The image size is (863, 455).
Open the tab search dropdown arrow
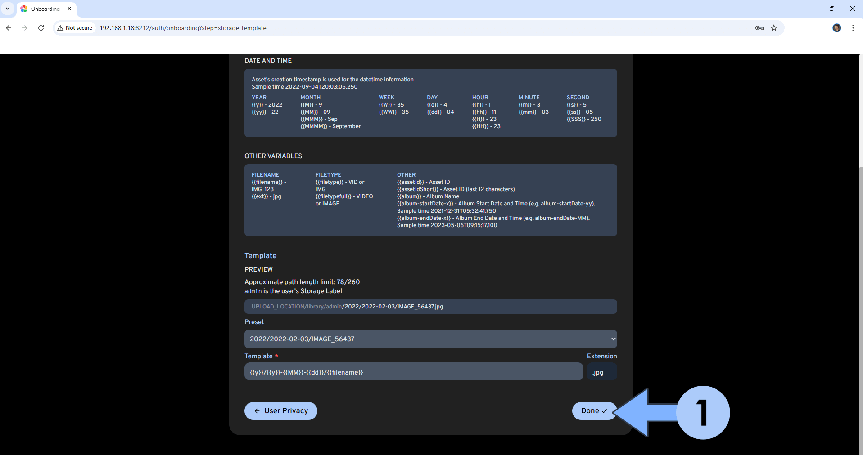coord(8,9)
